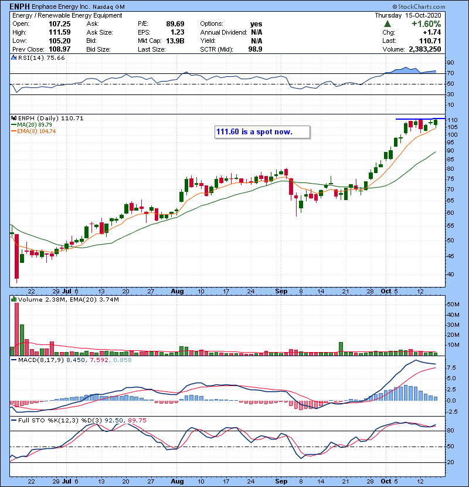Click the tallest red volume bar in June
The height and width of the screenshot is (487, 469).
point(17,329)
